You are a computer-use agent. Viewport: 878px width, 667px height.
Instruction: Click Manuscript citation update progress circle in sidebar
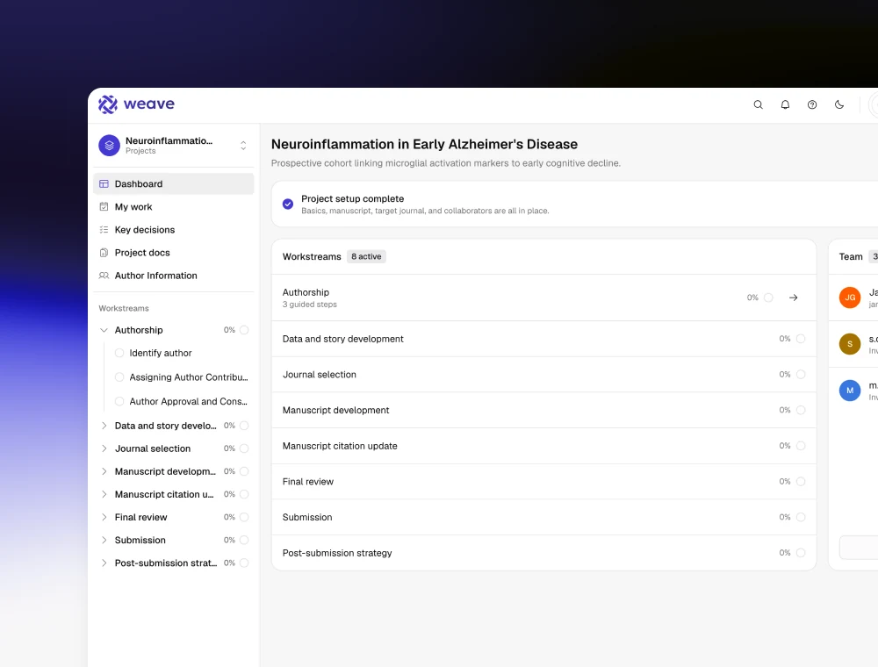coord(244,495)
